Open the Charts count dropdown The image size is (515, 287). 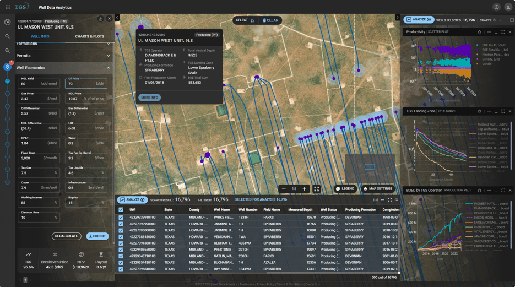501,20
